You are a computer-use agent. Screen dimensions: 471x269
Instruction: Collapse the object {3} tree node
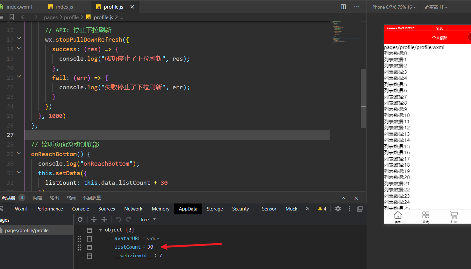coord(100,230)
